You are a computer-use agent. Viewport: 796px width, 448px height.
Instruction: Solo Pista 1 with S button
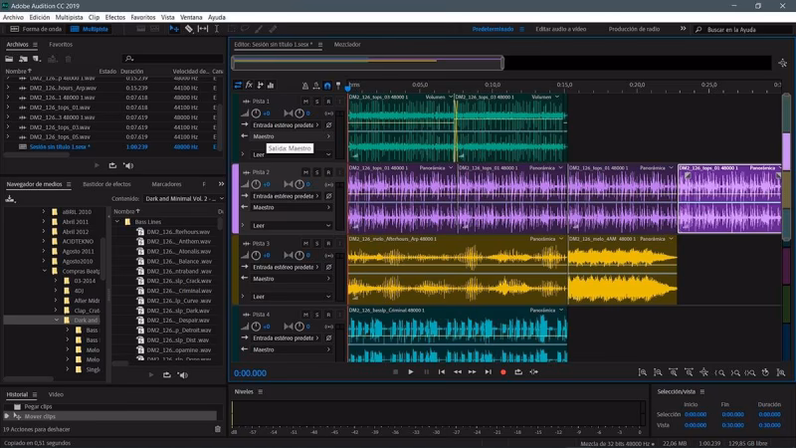pos(316,102)
